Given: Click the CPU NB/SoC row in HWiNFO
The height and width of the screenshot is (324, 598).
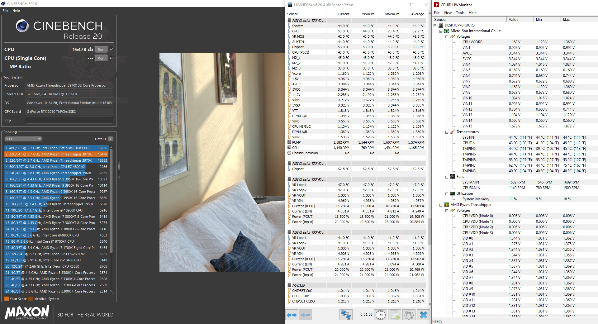Looking at the screenshot, I should click(356, 126).
